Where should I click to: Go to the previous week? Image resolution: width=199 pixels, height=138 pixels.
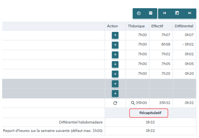(x=165, y=13)
